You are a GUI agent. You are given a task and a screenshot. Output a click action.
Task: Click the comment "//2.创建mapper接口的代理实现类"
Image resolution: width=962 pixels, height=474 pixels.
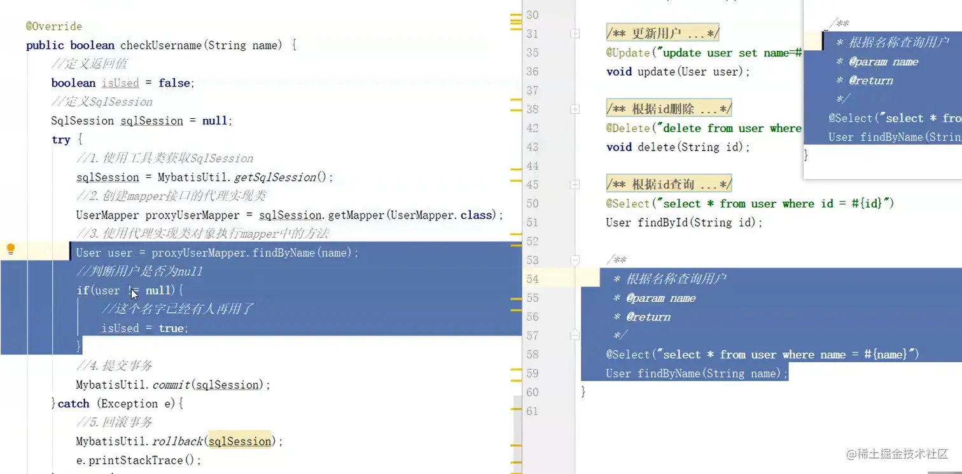tap(171, 196)
